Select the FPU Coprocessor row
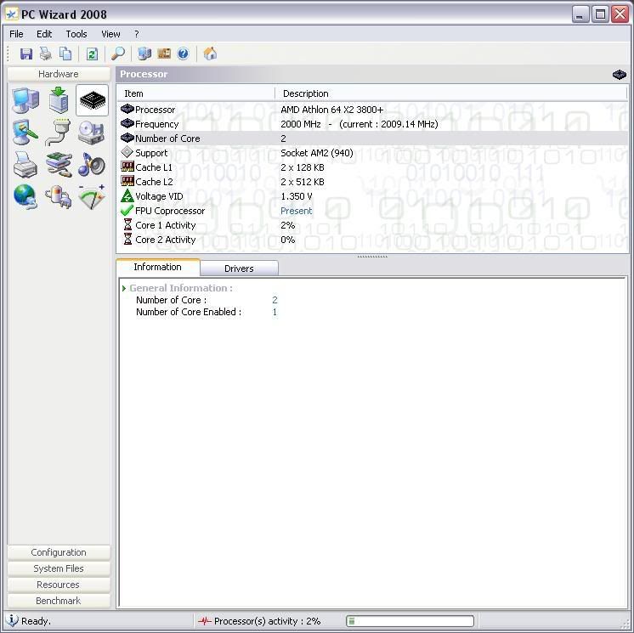This screenshot has width=634, height=633. (x=372, y=211)
